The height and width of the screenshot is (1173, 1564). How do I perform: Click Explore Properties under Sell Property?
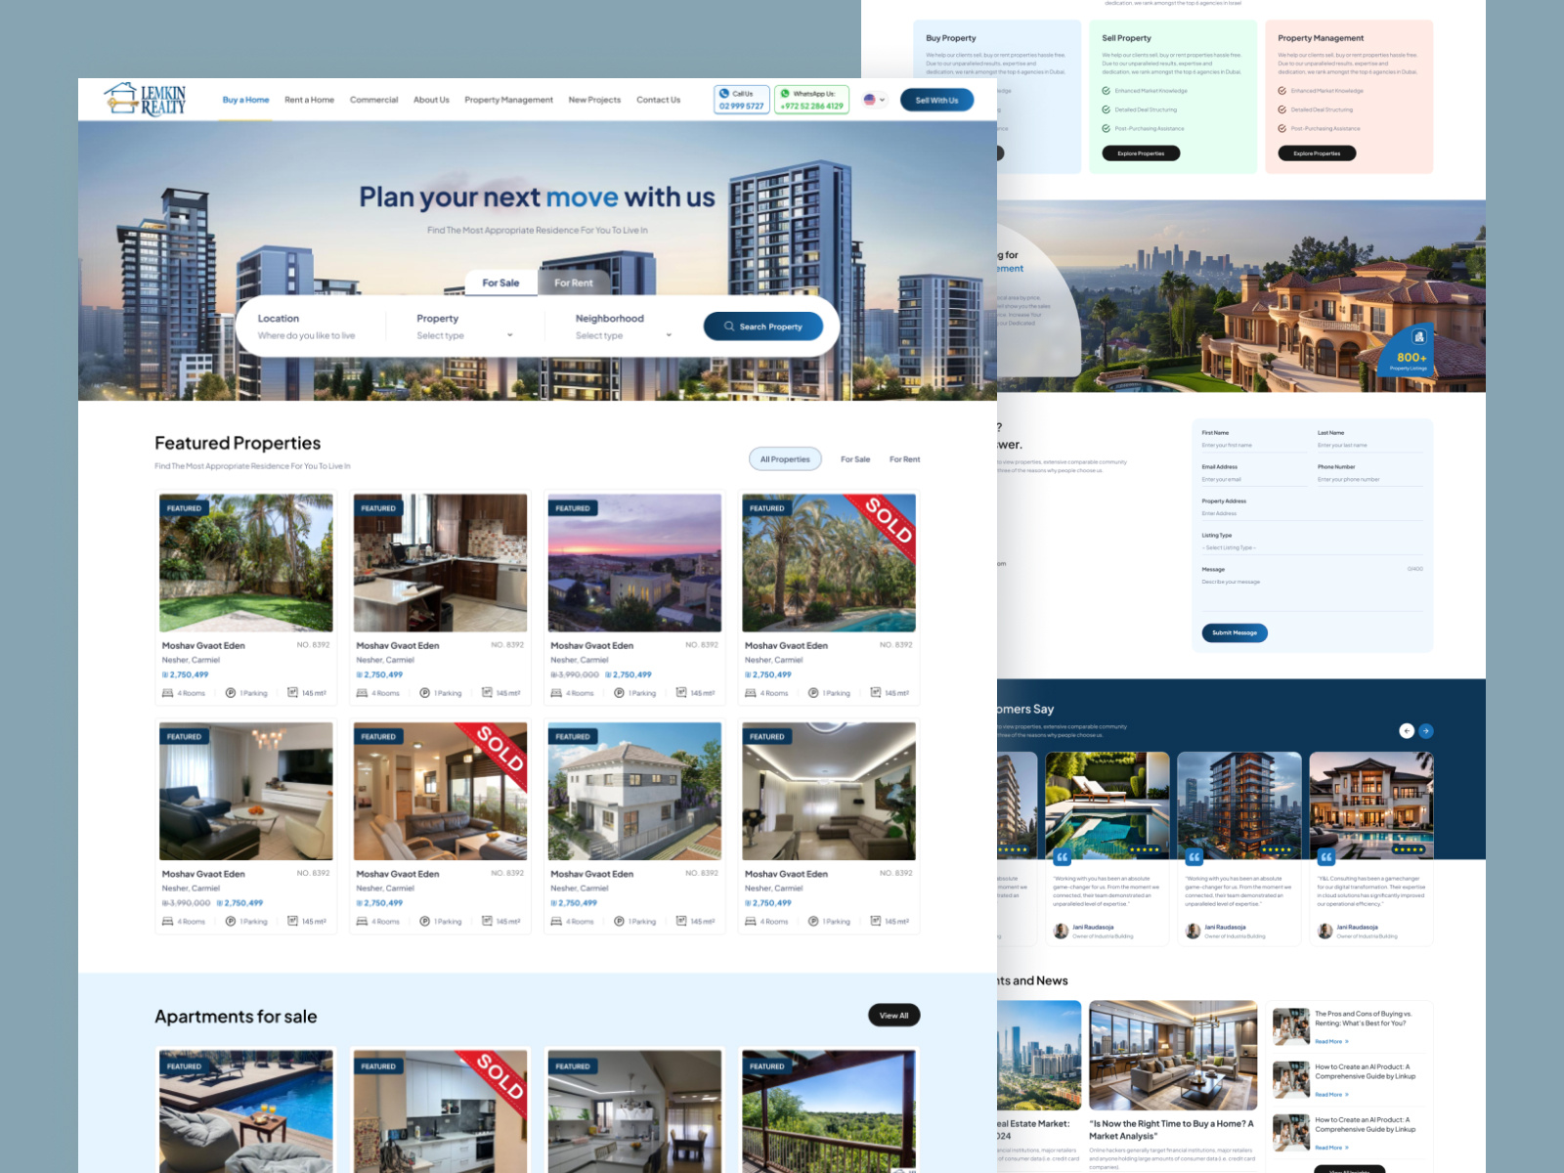point(1141,153)
